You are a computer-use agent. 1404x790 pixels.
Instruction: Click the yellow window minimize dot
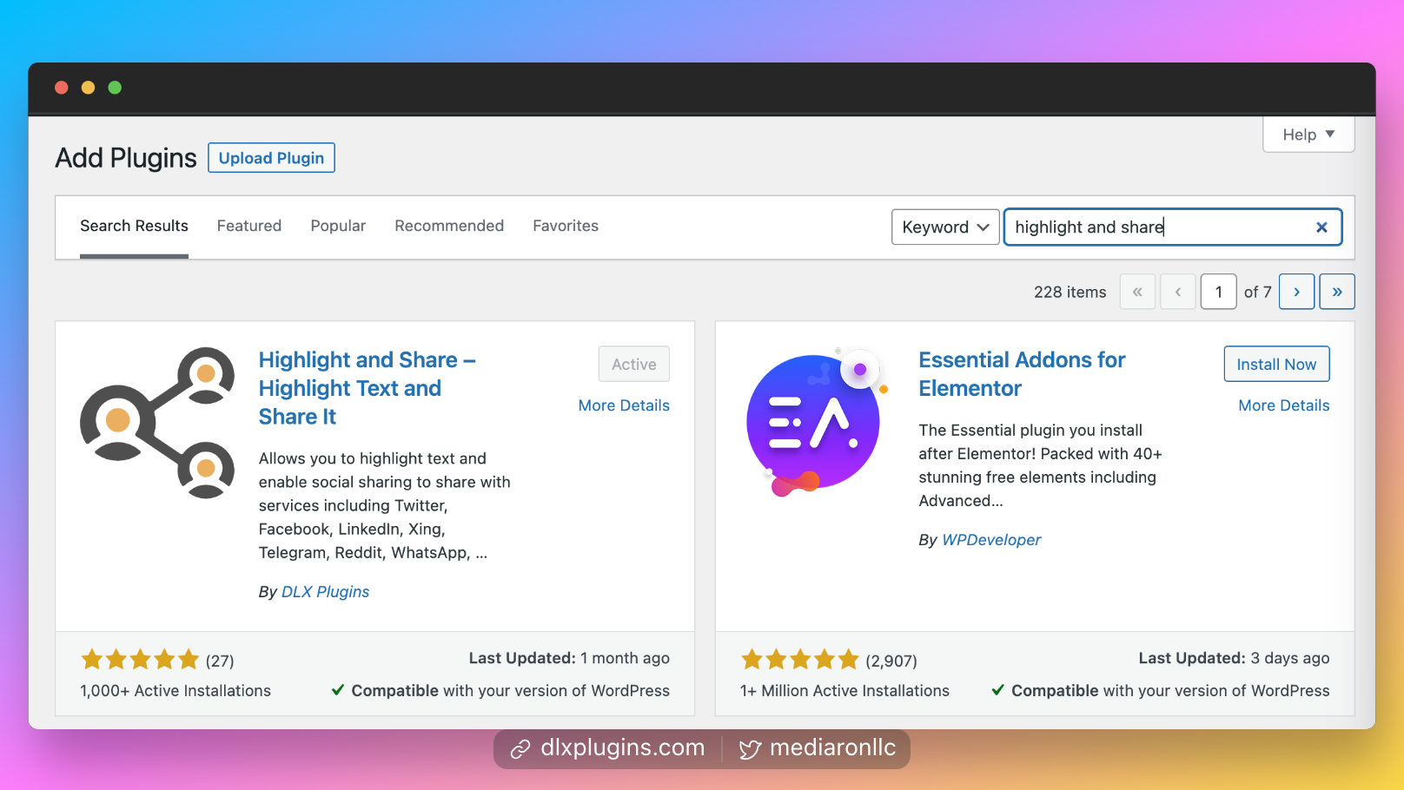(88, 88)
